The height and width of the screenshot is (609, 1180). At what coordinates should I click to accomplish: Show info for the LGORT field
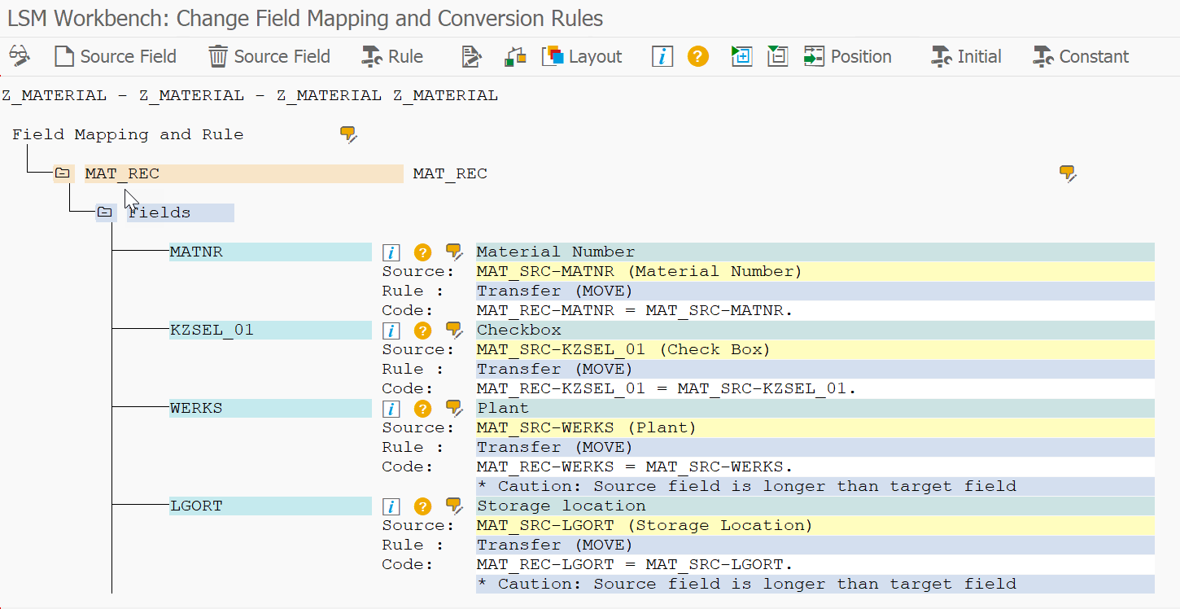(391, 506)
